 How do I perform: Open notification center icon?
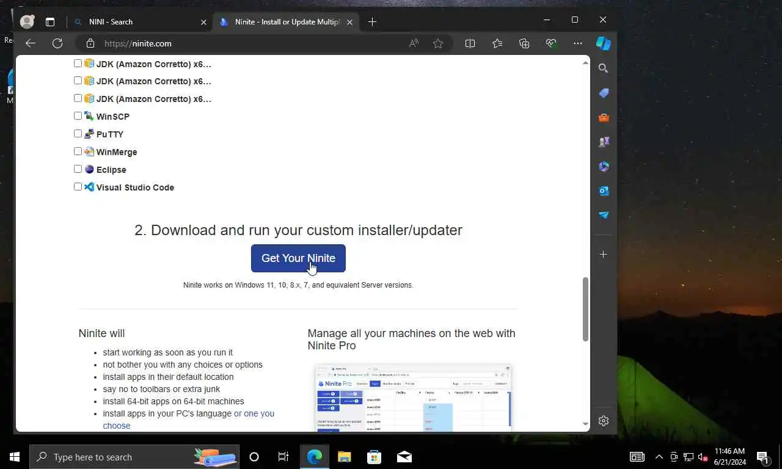pyautogui.click(x=762, y=457)
